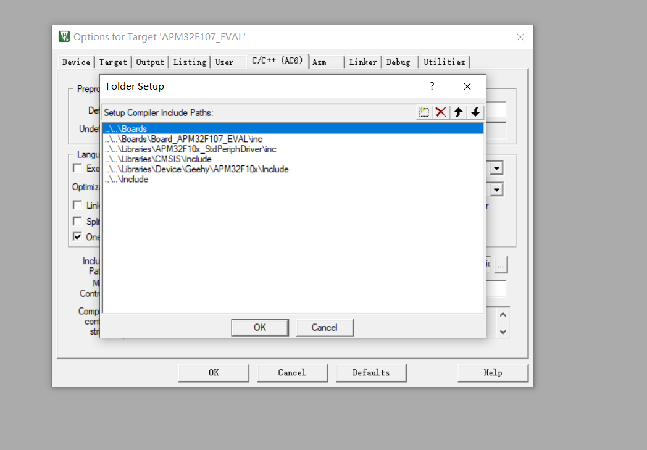Switch to the Target tab
The width and height of the screenshot is (647, 450).
[x=113, y=62]
